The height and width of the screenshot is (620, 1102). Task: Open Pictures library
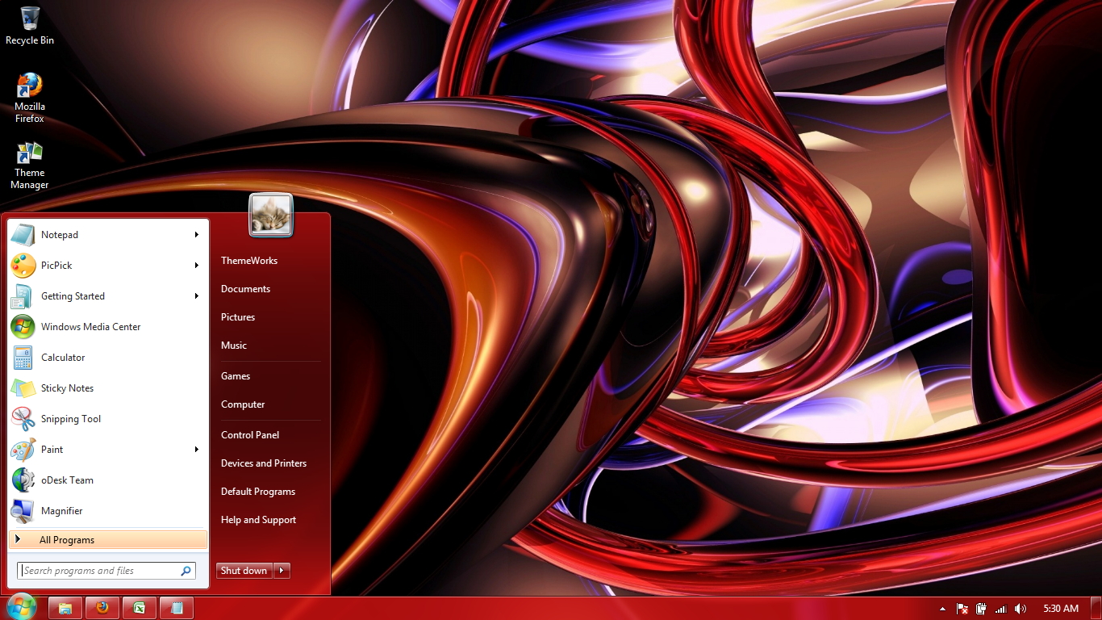(238, 317)
